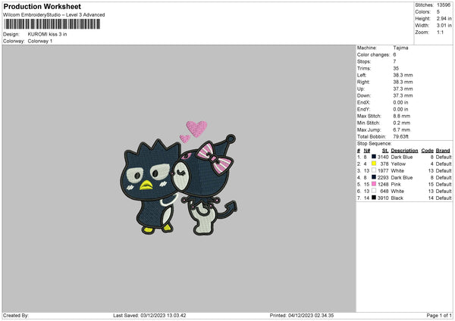Viewport: 455px width, 321px height.
Task: Click 'Wilcom EmbroideryStudio – Level 3 Advanced' text
Action: [x=54, y=15]
